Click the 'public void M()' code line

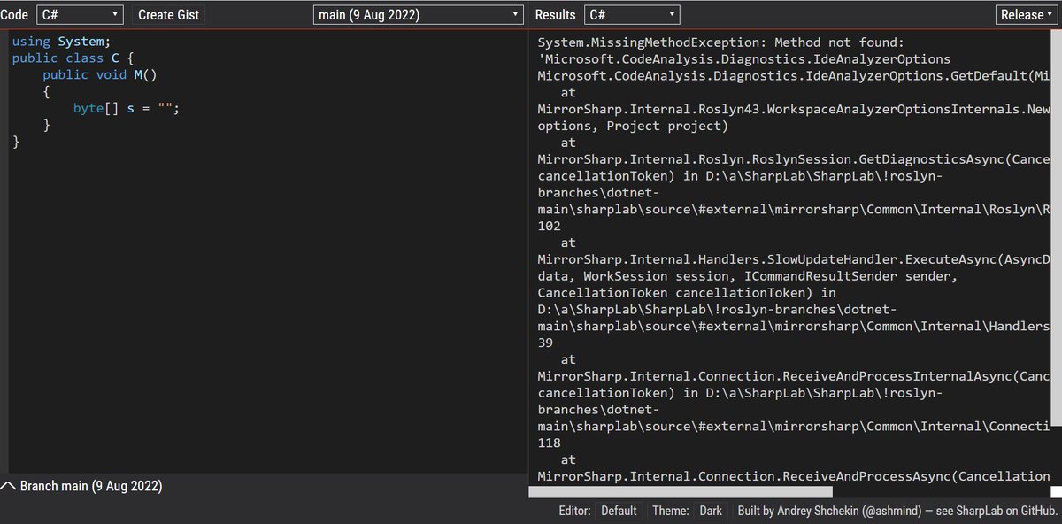tap(100, 75)
